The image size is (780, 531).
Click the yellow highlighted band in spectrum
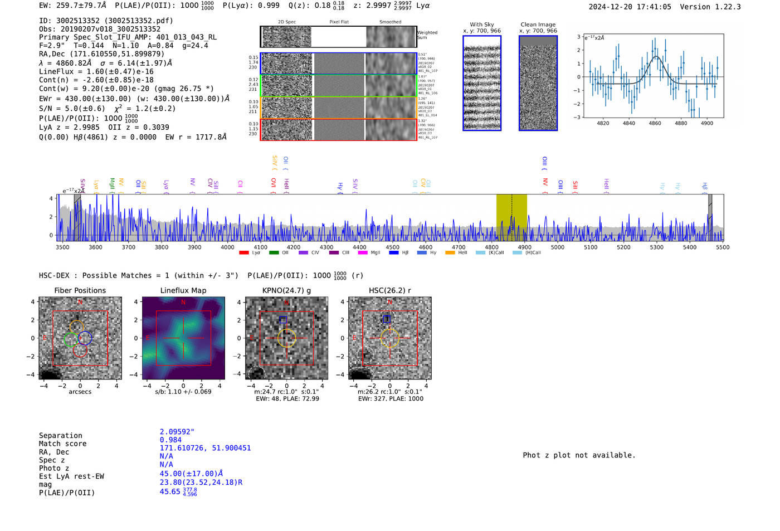click(x=511, y=217)
